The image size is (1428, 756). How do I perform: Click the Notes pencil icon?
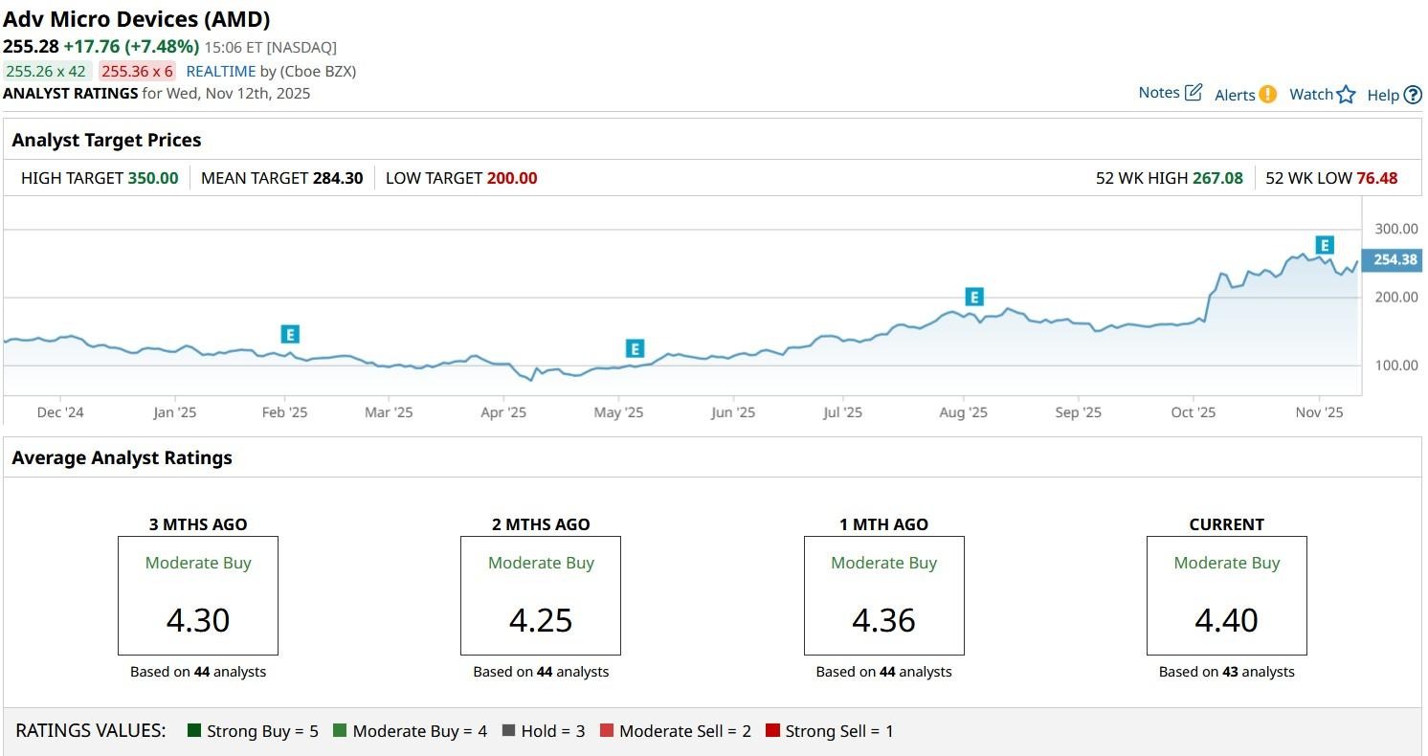[x=1194, y=93]
